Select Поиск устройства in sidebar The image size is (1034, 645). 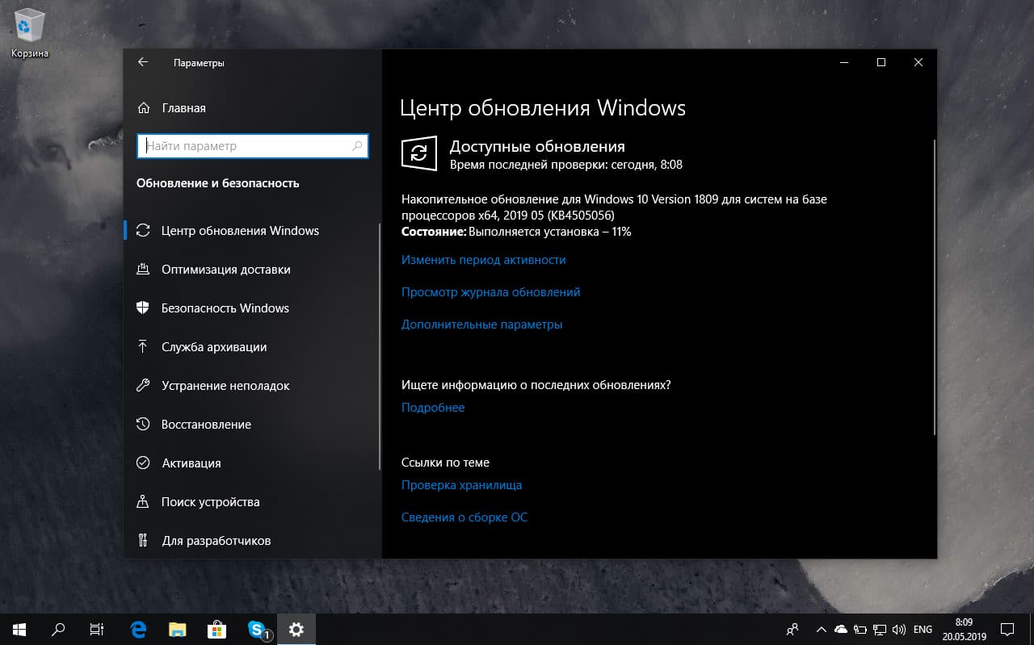[x=212, y=501]
